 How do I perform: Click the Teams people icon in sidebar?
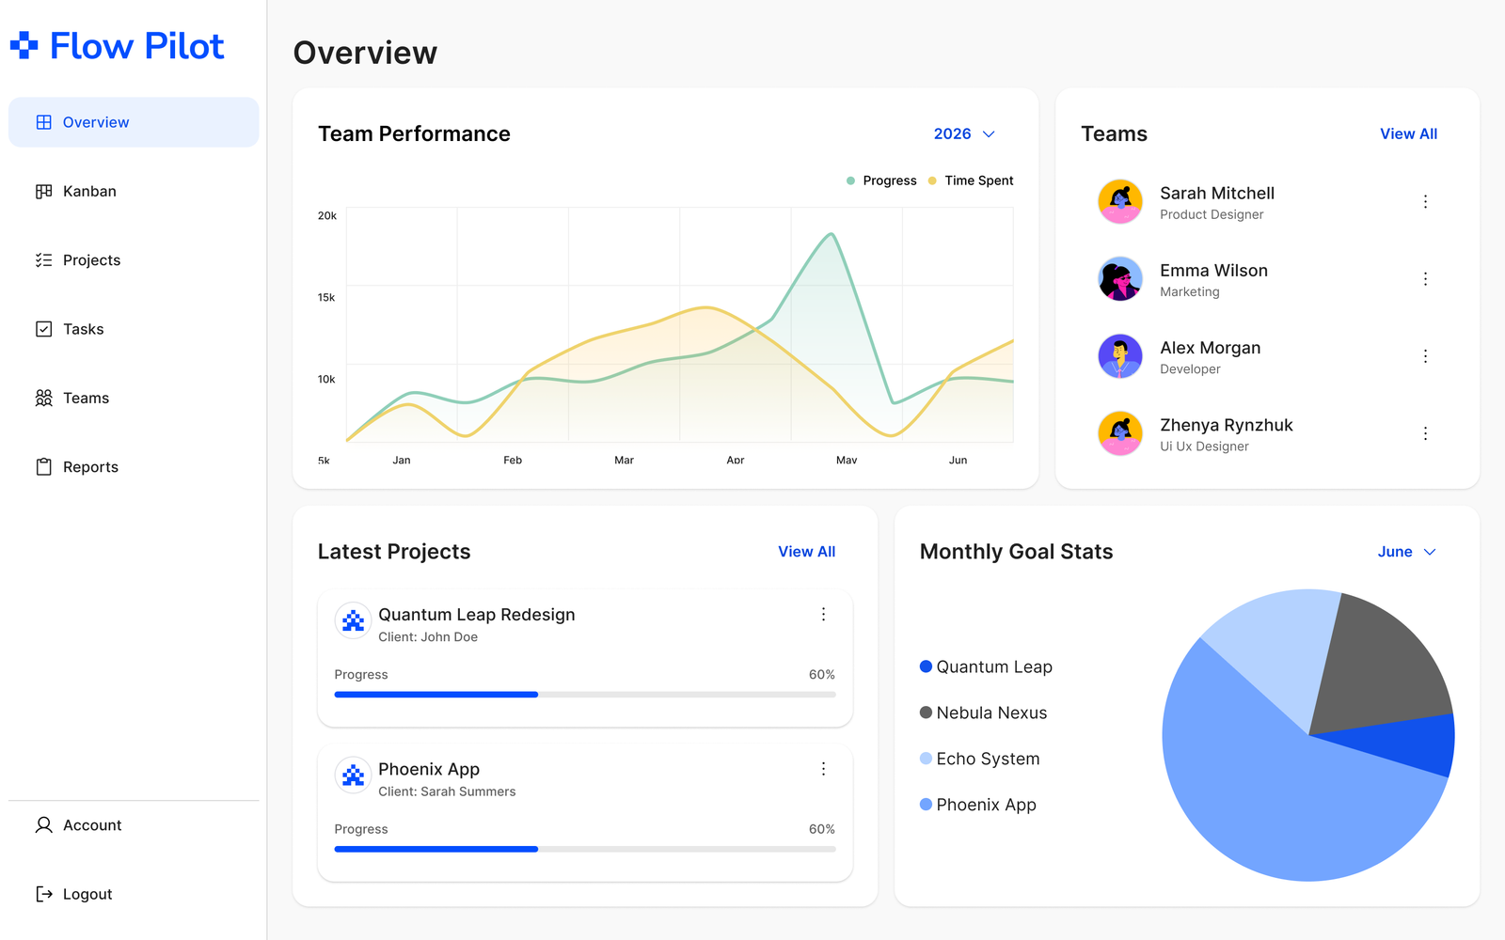[x=44, y=398]
